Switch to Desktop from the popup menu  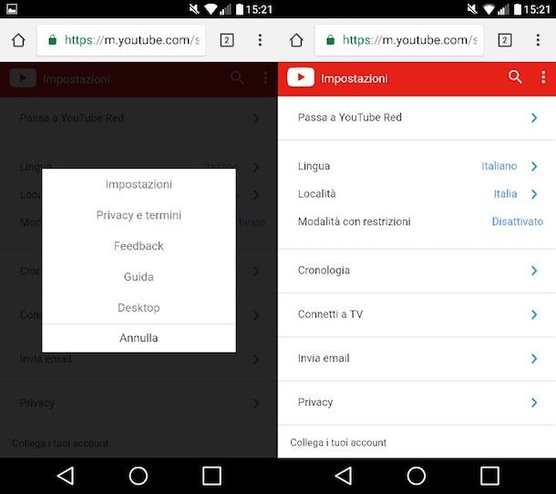139,307
